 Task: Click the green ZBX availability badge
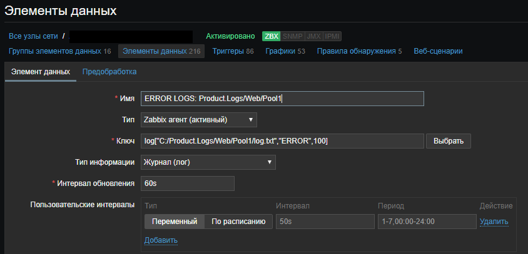click(x=271, y=36)
